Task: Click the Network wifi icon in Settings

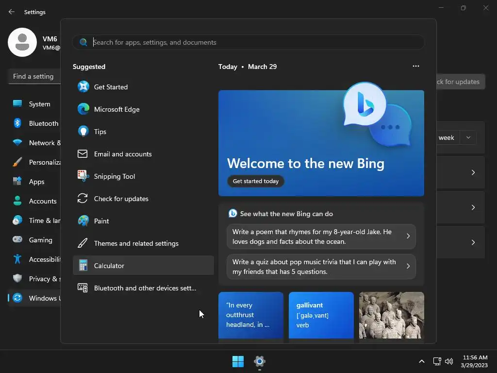Action: click(17, 142)
